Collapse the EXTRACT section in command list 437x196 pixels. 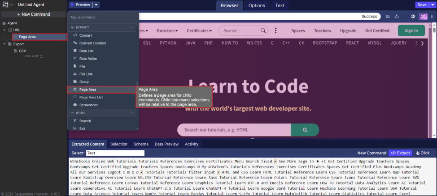131,27
